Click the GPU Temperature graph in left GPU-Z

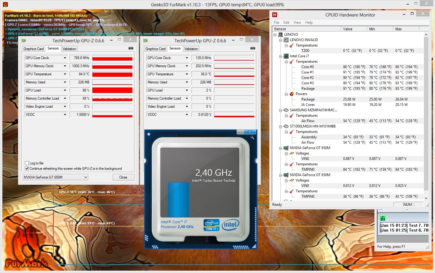(112, 74)
